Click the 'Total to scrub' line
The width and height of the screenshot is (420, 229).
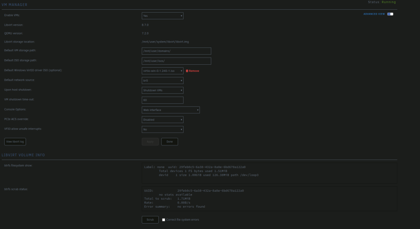pyautogui.click(x=167, y=198)
